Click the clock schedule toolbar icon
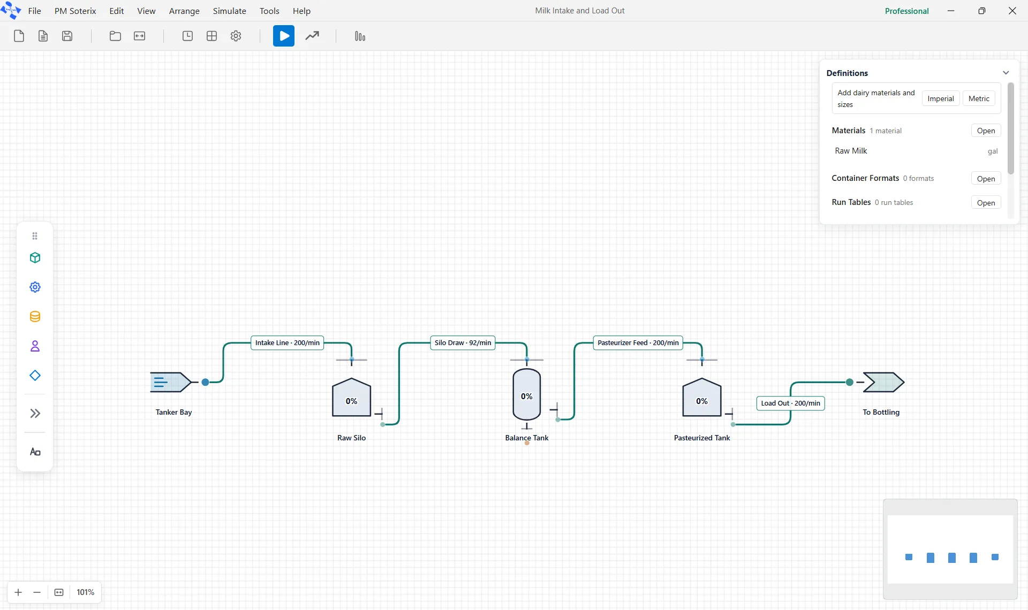 [187, 36]
